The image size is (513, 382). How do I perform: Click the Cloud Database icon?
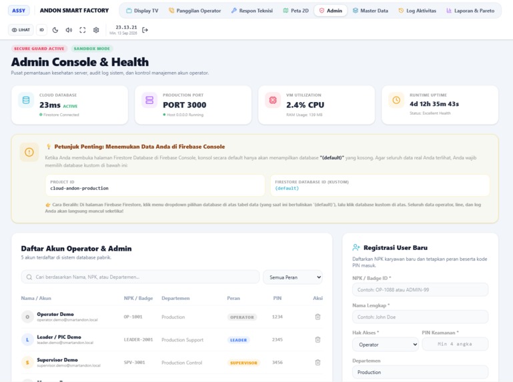coord(26,100)
